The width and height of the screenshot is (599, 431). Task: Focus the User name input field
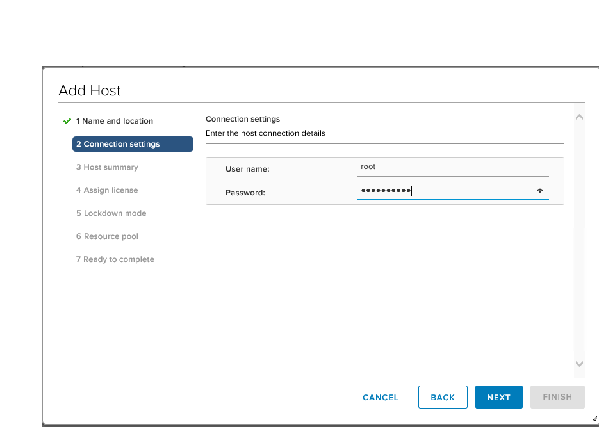point(452,167)
